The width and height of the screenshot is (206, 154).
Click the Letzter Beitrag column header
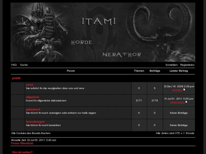[179, 71]
